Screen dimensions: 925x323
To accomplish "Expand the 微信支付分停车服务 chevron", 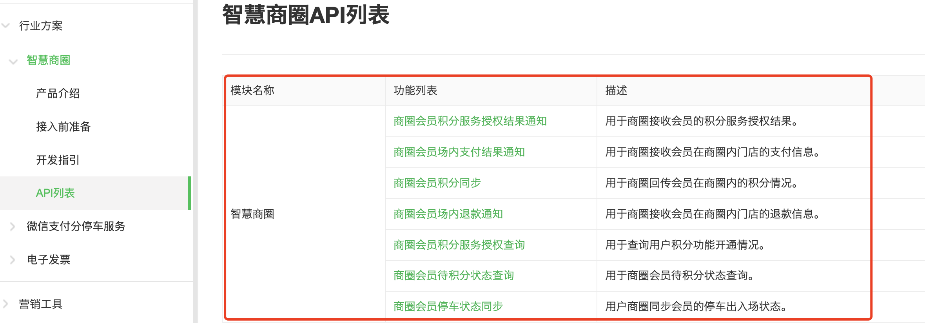I will point(13,226).
